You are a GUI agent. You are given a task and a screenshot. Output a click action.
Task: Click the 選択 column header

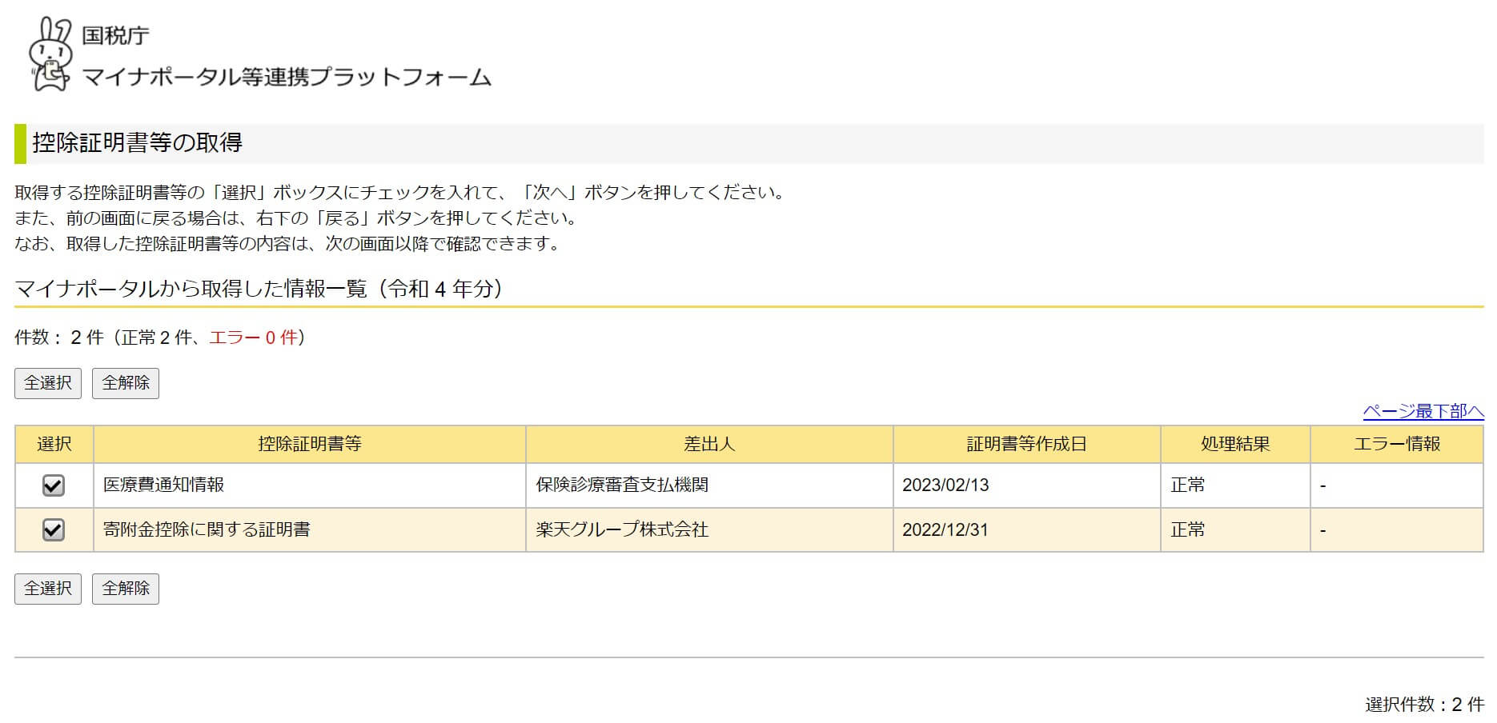54,444
